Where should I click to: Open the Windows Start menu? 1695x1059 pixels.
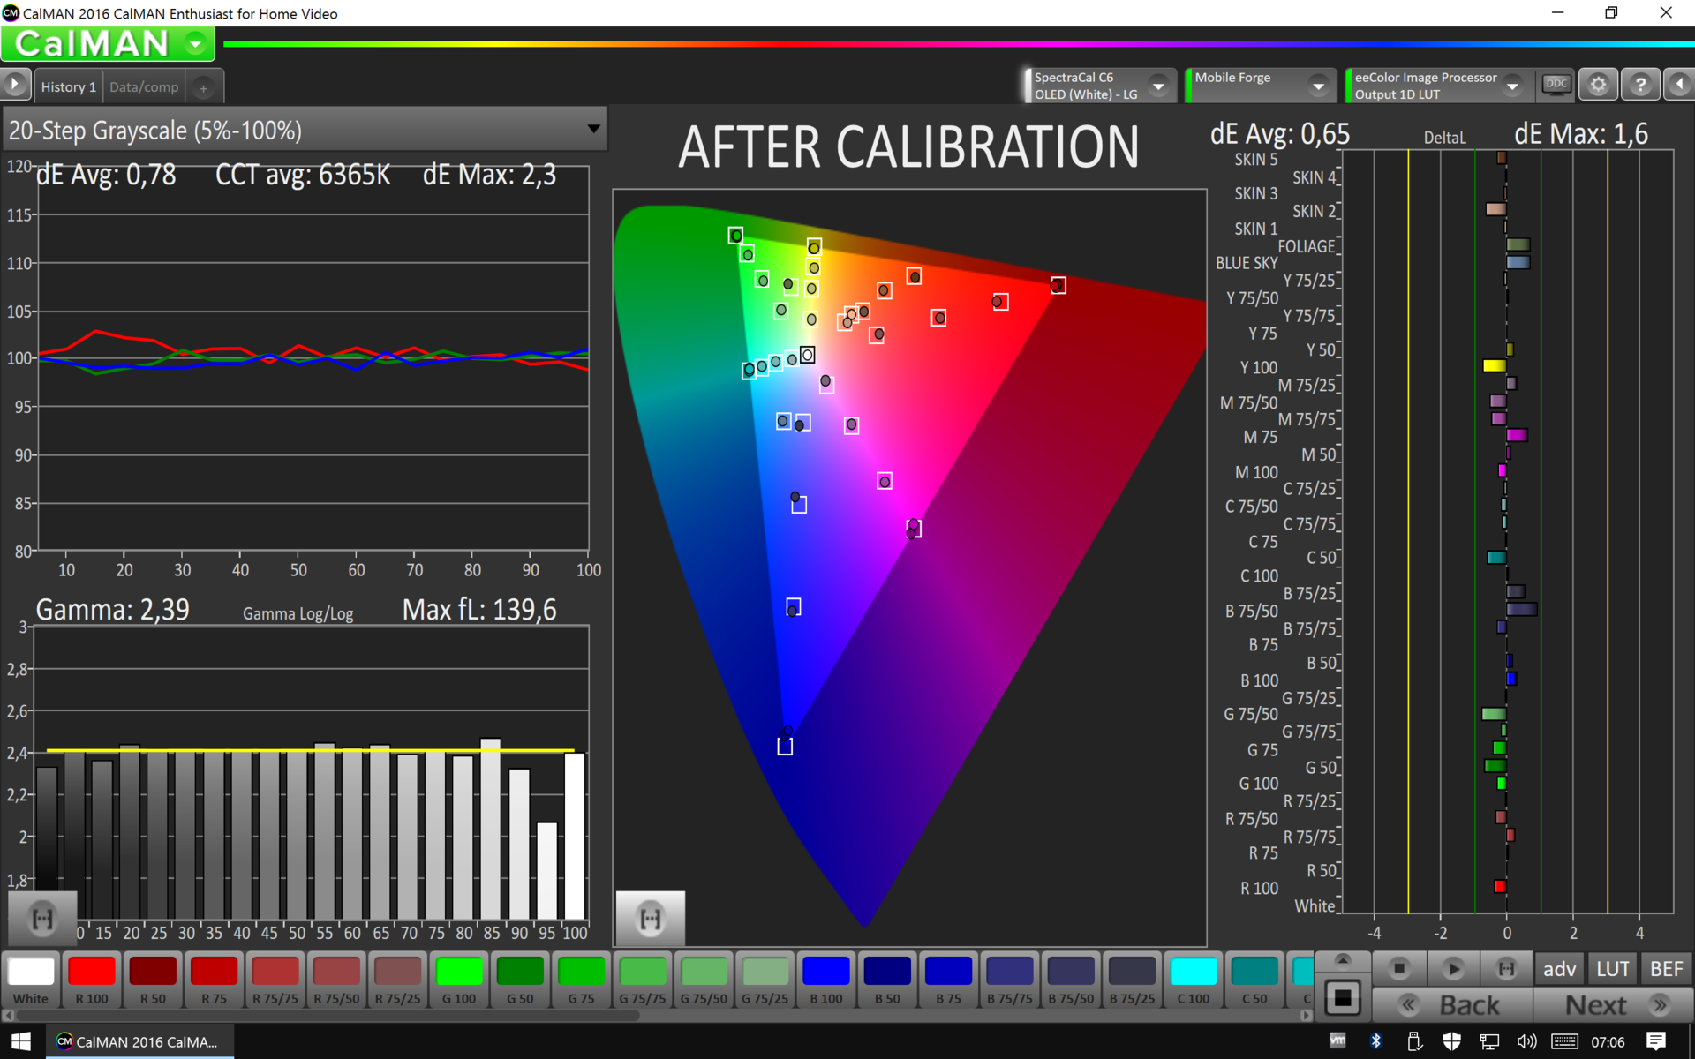tap(21, 1041)
